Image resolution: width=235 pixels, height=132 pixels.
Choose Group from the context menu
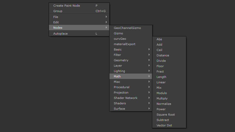pyautogui.click(x=58, y=11)
